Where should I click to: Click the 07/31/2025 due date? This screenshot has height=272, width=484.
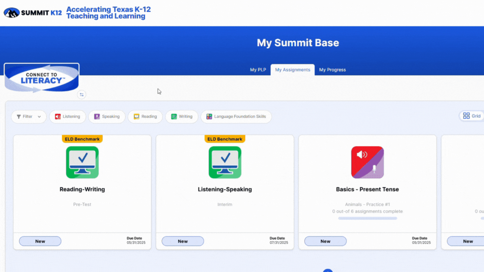coord(279,243)
